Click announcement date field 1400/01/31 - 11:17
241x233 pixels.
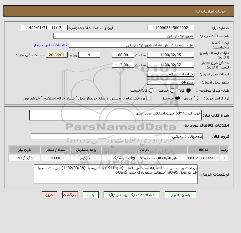coord(44,28)
